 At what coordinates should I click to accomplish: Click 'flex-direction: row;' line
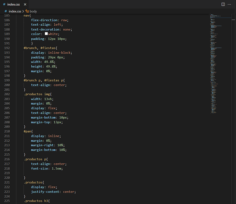(50, 20)
